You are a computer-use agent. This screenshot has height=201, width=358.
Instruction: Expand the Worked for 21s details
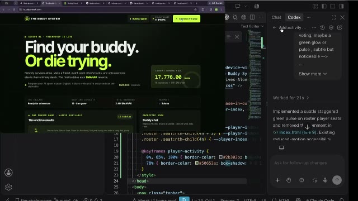pyautogui.click(x=291, y=98)
